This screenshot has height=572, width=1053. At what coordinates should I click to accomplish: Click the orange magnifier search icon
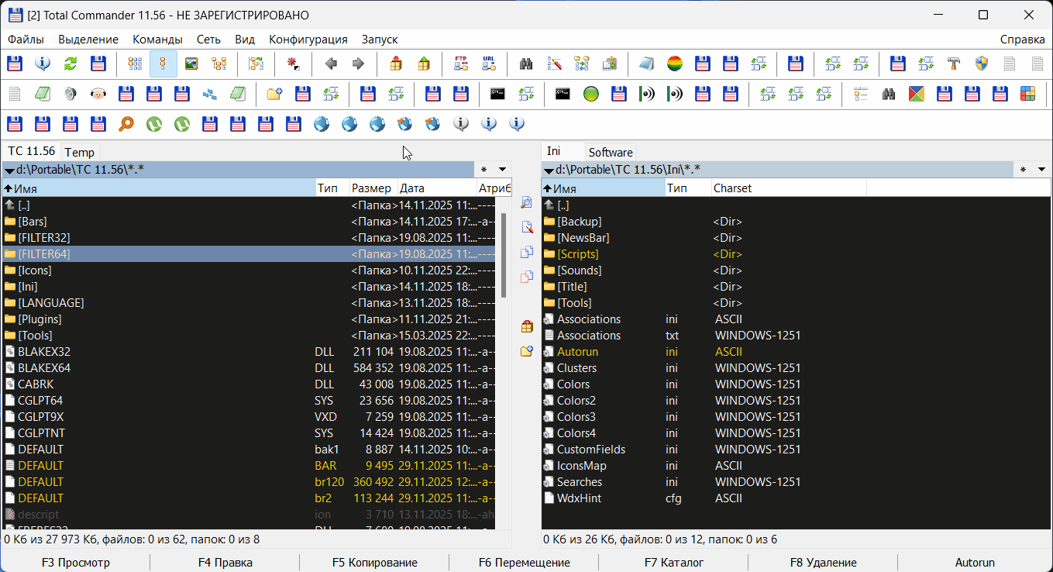coord(126,123)
